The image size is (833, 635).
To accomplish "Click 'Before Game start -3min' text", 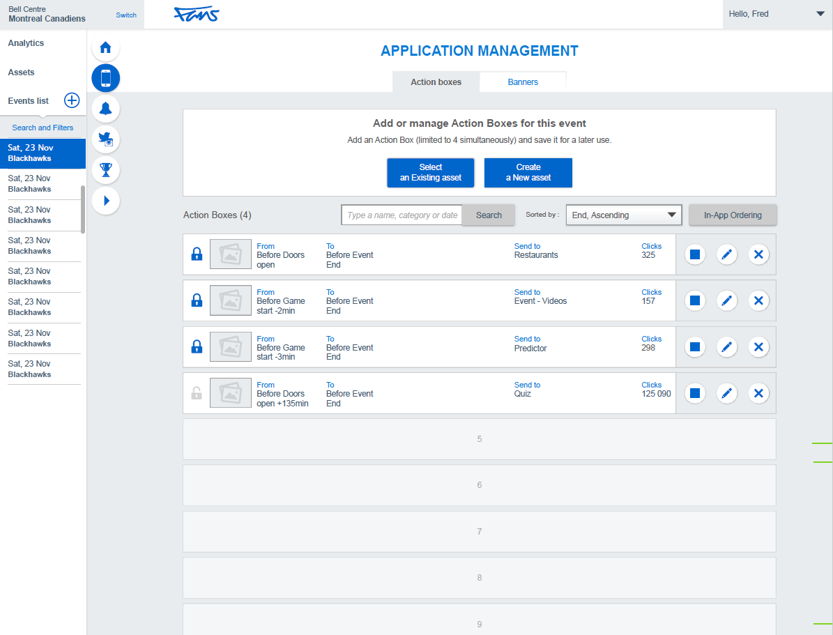I will tap(281, 352).
